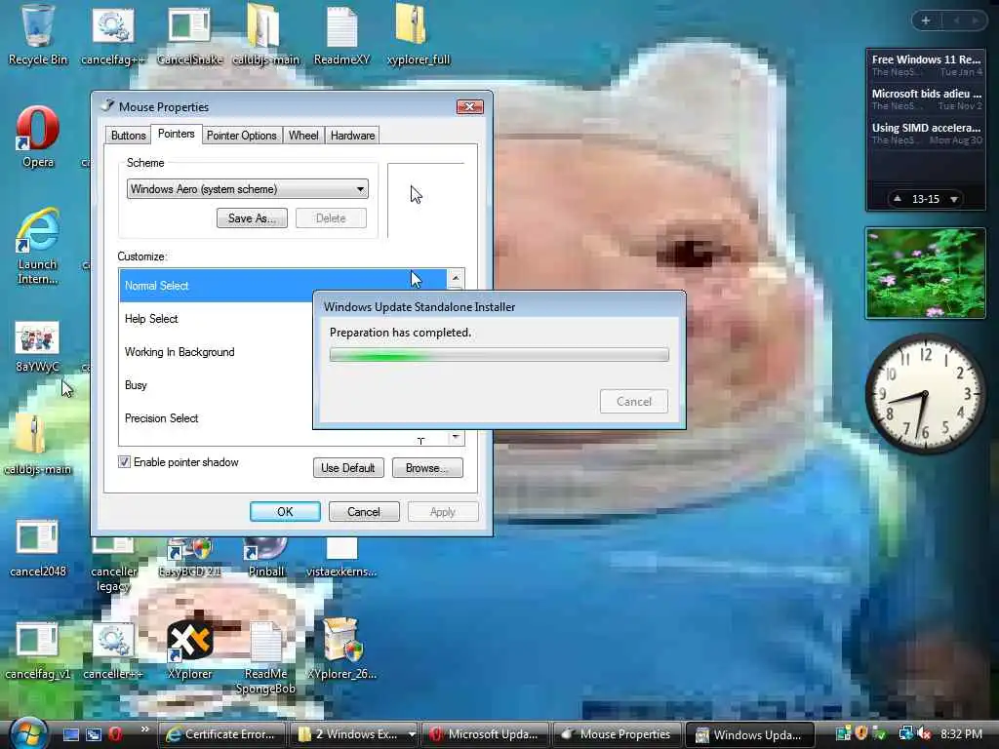Select Precision Select pointer row

pos(216,417)
